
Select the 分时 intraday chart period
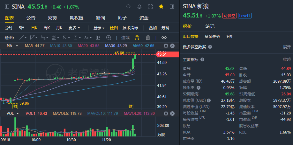pos(9,28)
